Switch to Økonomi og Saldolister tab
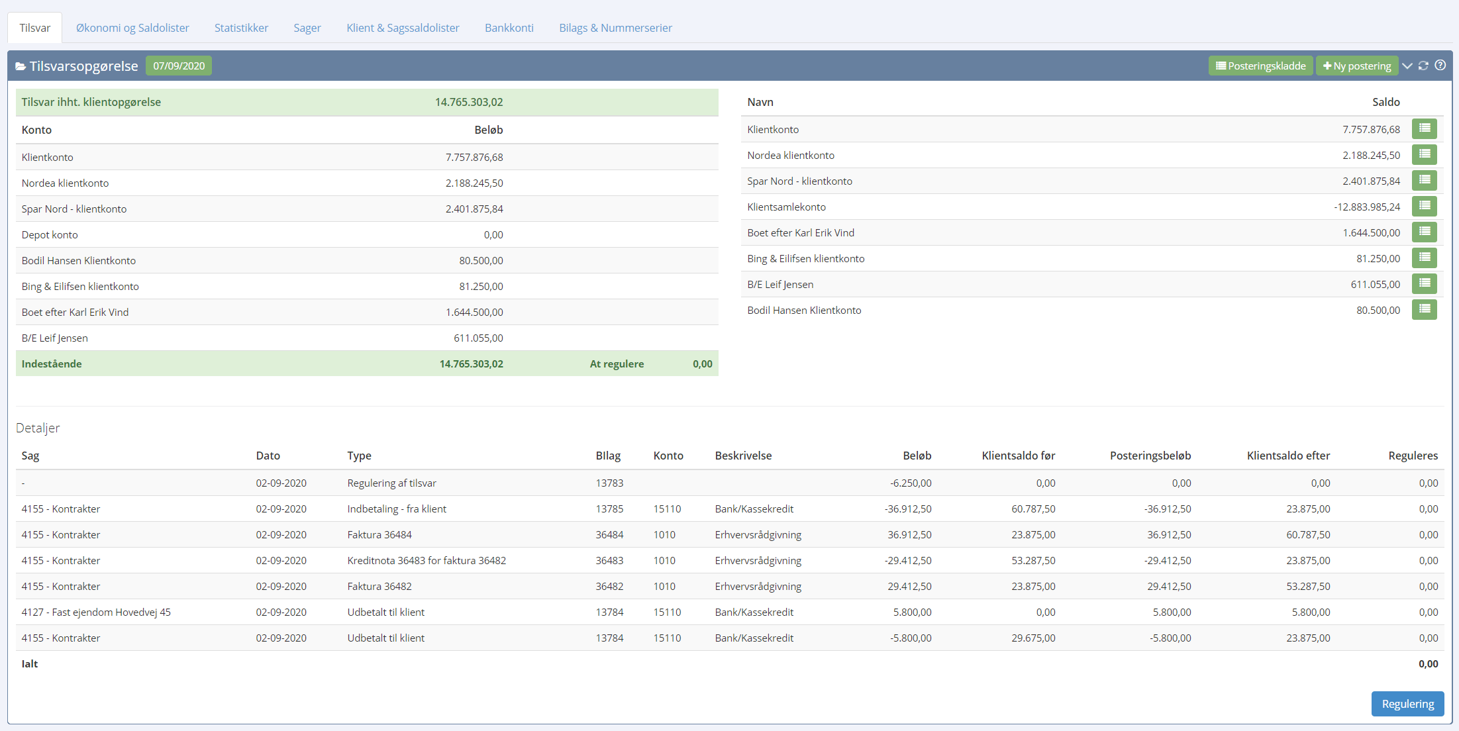This screenshot has height=731, width=1459. point(132,28)
